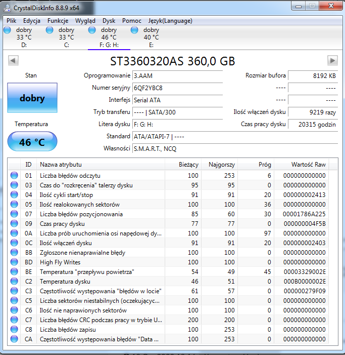The image size is (345, 355).
Task: Click raw value 00003329002E
Action: [305, 271]
